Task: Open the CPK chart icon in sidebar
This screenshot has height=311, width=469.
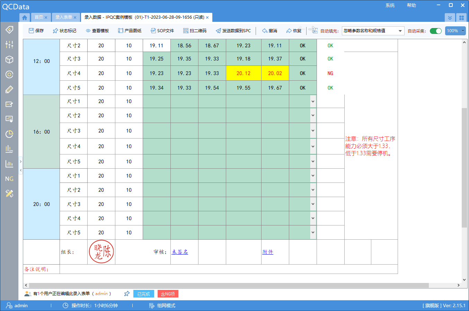Action: pos(9,149)
